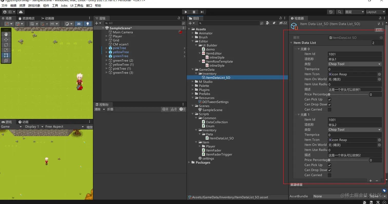Toggle Can Drop Down checkbox for element 1

pos(329,170)
